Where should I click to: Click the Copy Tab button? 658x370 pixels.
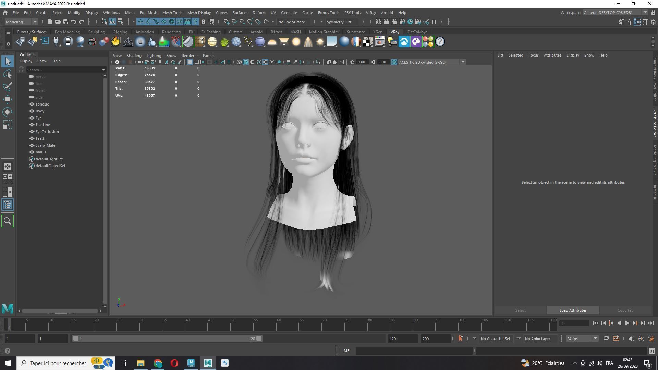pos(625,310)
